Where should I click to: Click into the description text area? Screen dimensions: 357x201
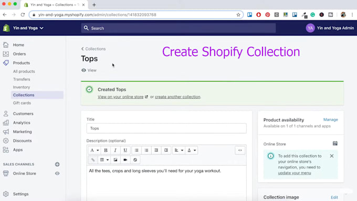pyautogui.click(x=166, y=183)
